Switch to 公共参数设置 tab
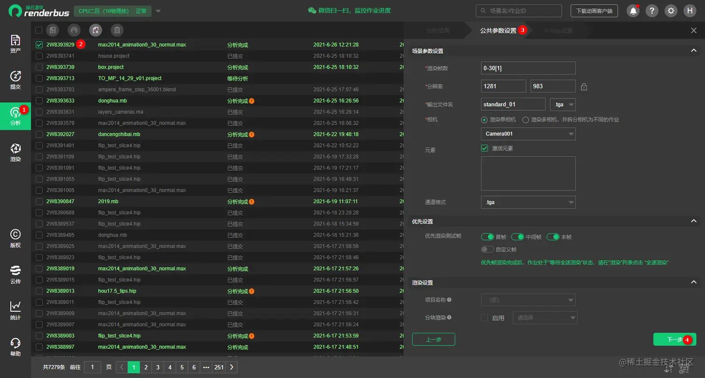 click(498, 31)
